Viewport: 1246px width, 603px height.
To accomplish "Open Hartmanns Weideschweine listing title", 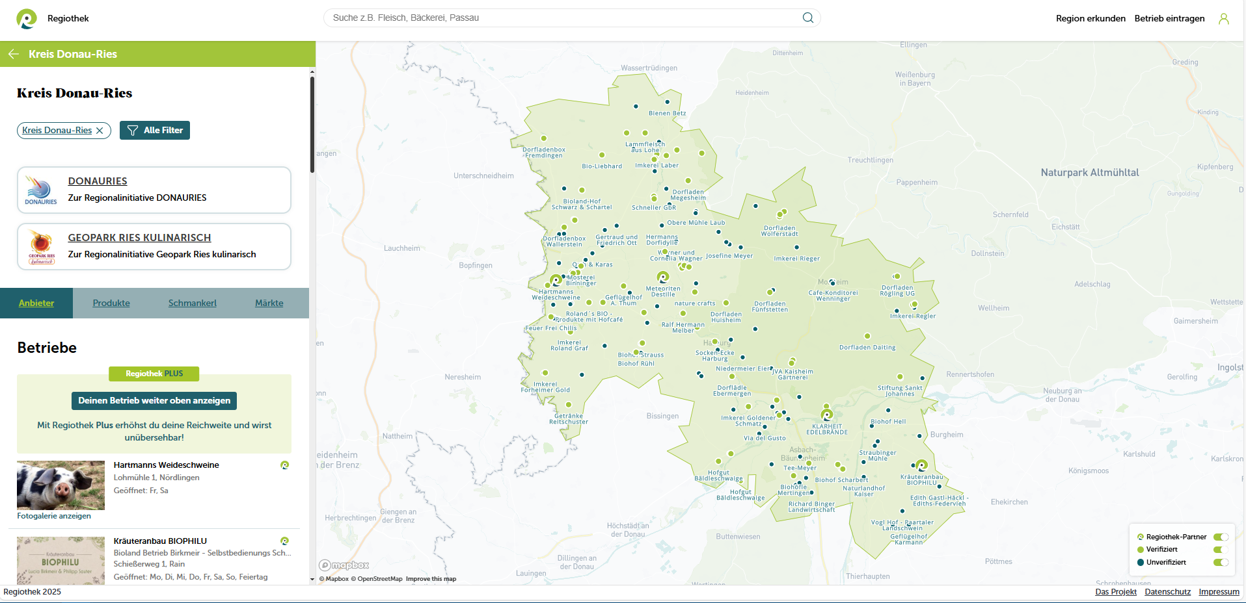I will [166, 465].
